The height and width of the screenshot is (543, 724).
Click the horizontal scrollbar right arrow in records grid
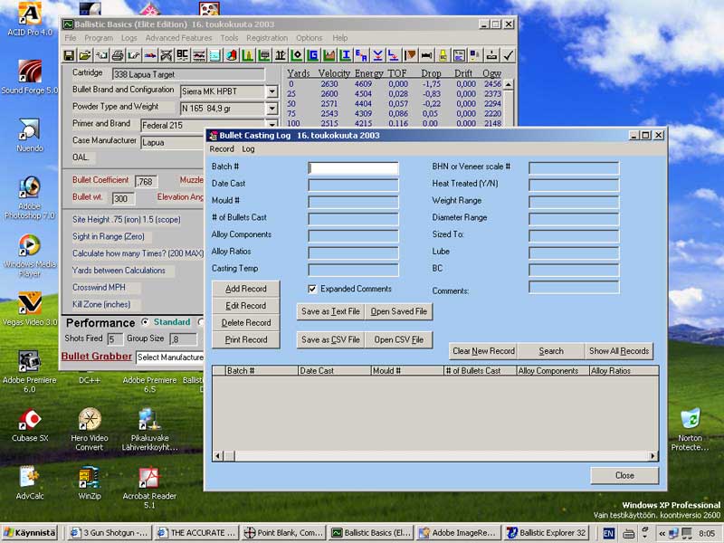[653, 456]
